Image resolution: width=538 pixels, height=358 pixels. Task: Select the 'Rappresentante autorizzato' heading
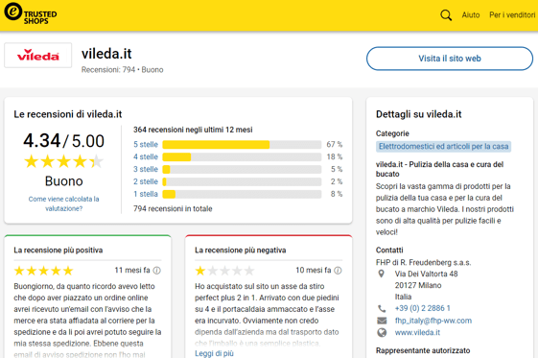(423, 350)
